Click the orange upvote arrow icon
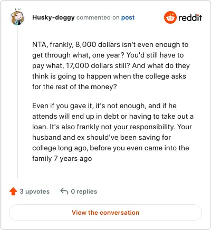The height and width of the screenshot is (230, 211). (13, 191)
